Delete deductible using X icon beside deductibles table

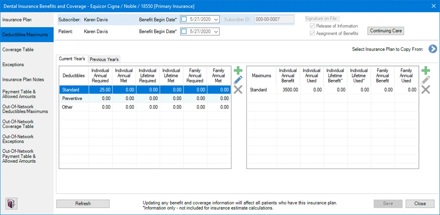[238, 90]
